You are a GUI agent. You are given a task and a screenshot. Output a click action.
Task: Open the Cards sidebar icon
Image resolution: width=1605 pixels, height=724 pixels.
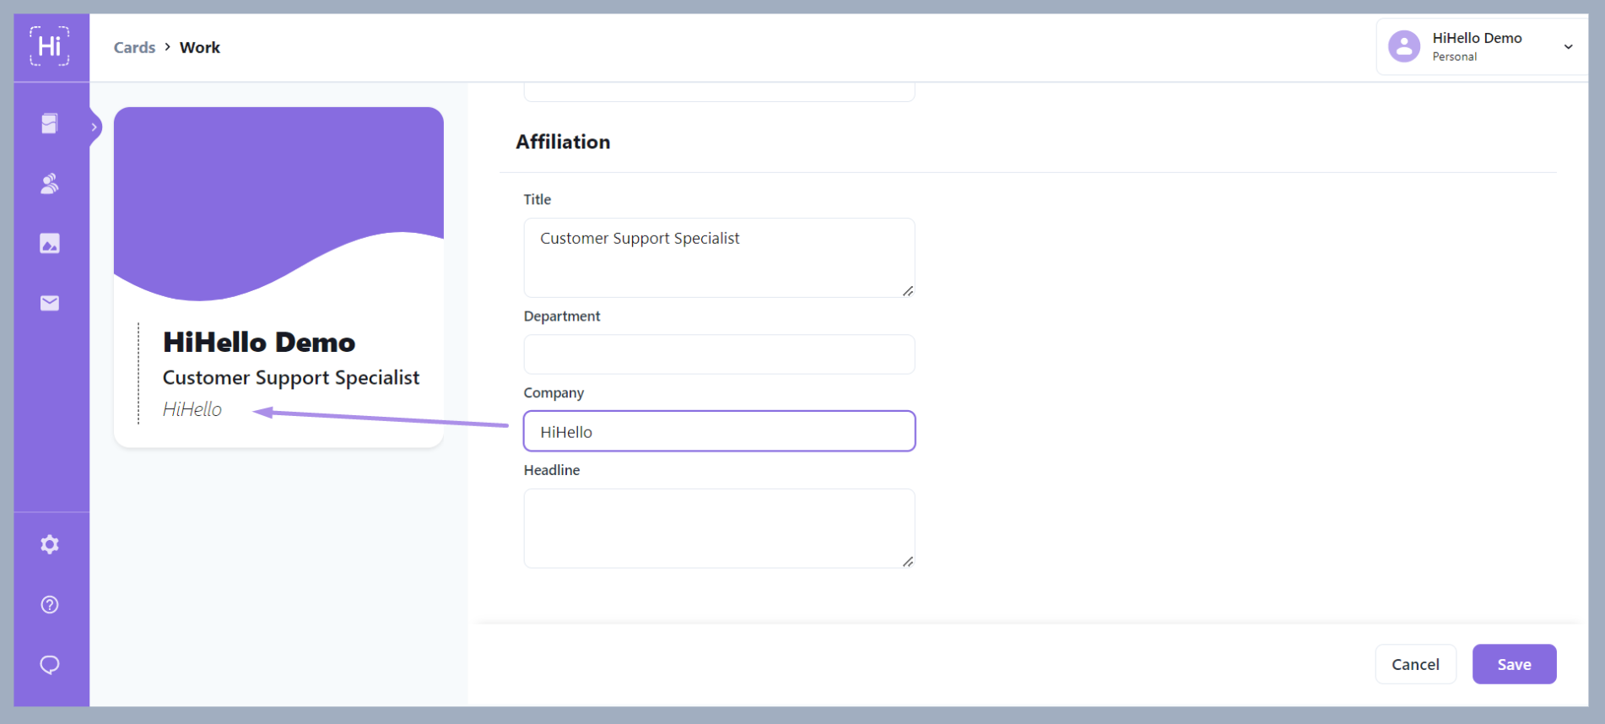pyautogui.click(x=50, y=124)
